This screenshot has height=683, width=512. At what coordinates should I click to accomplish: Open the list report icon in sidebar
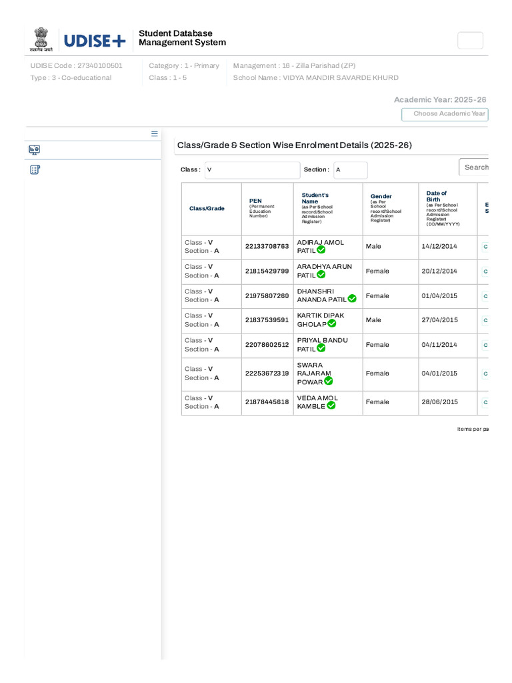[35, 170]
